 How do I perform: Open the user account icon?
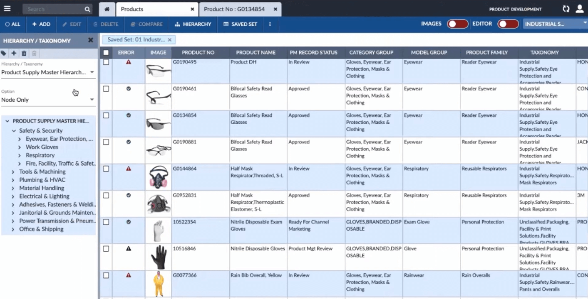(580, 8)
